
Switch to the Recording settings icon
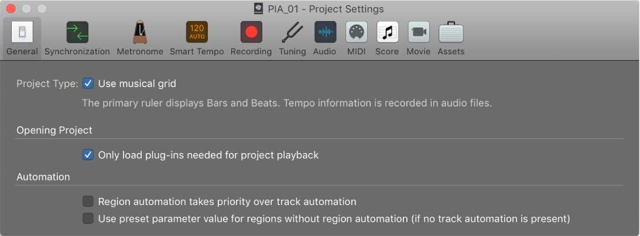point(251,32)
